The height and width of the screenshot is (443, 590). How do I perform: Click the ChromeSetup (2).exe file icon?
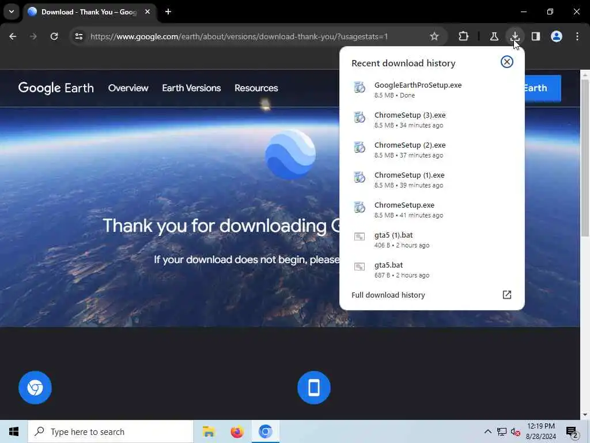point(360,147)
